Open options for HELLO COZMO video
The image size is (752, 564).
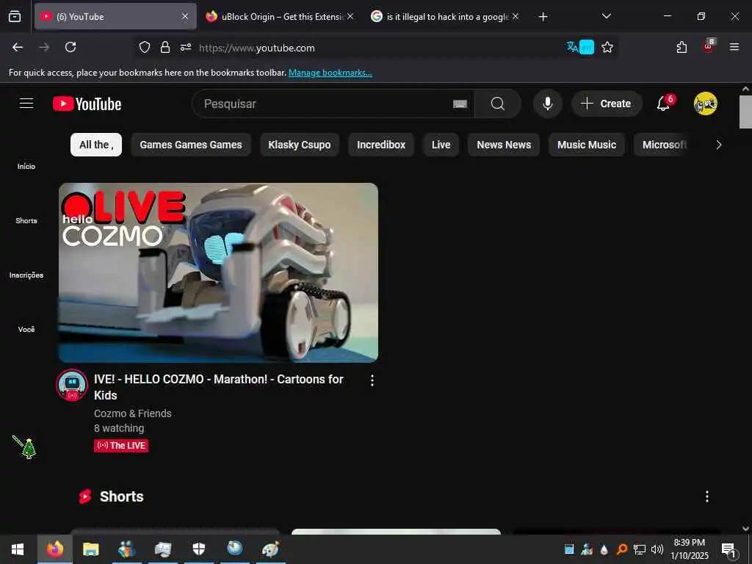[x=372, y=380]
